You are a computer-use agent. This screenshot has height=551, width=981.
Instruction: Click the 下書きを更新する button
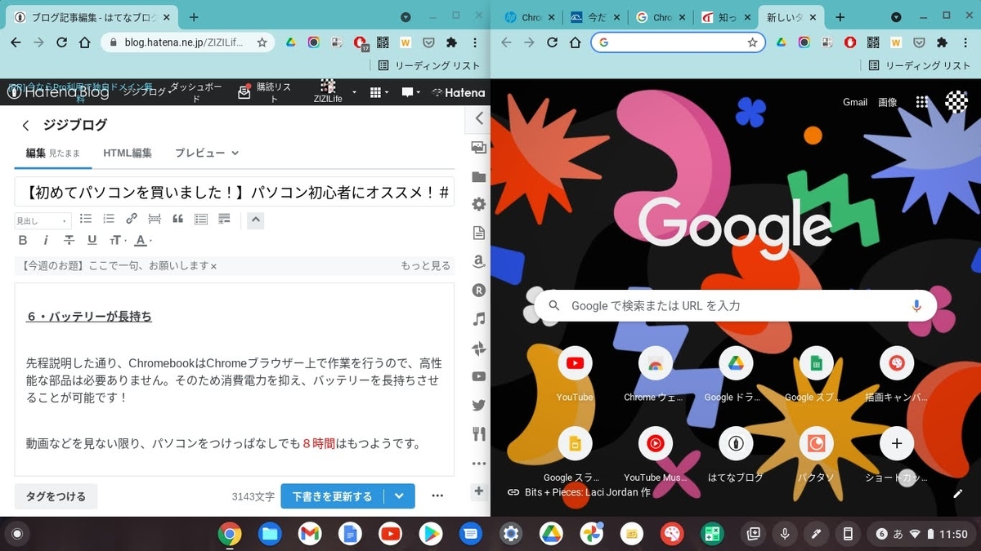coord(332,496)
